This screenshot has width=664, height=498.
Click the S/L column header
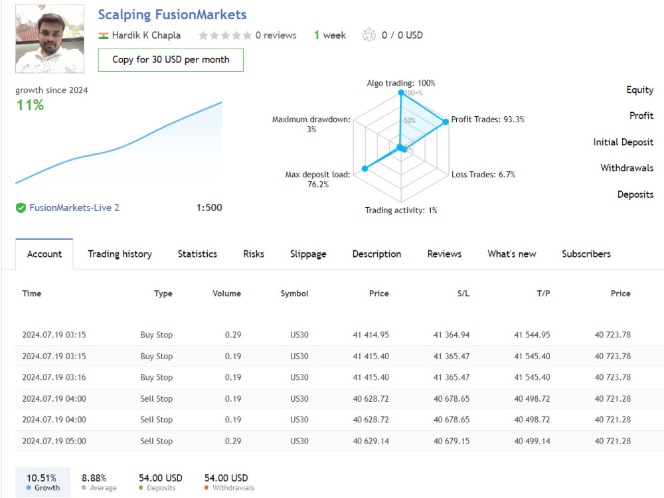click(x=463, y=293)
